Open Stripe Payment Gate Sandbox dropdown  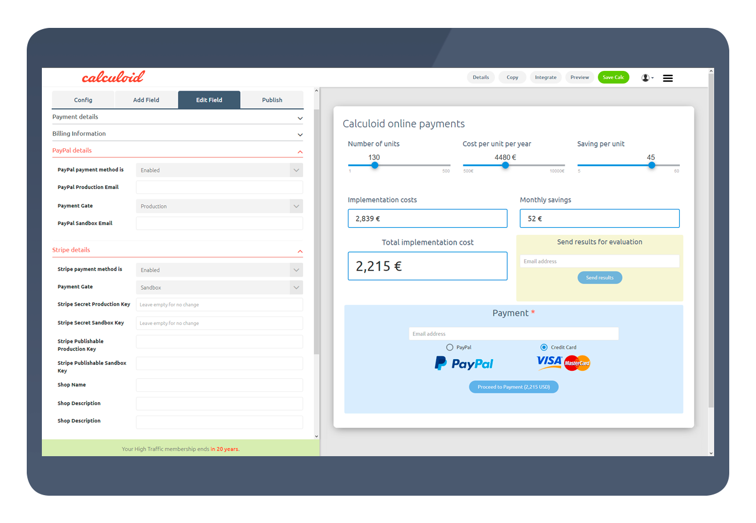(219, 288)
